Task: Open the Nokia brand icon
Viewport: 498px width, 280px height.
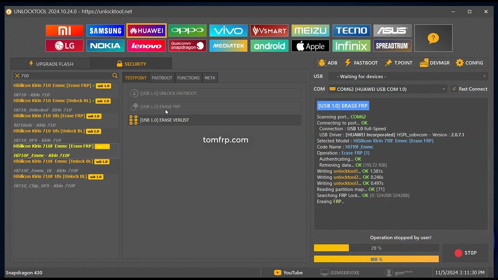Action: pyautogui.click(x=105, y=46)
